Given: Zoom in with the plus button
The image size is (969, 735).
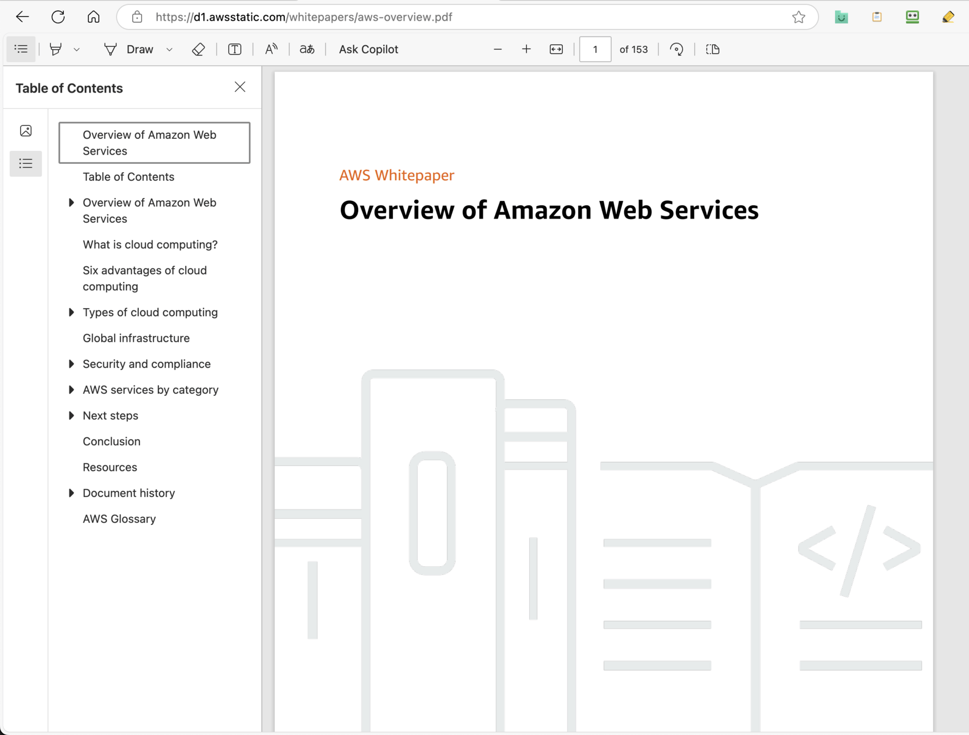Looking at the screenshot, I should 526,49.
